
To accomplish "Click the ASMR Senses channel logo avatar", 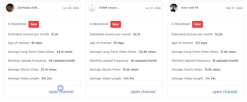I will pyautogui.click(x=92, y=8).
